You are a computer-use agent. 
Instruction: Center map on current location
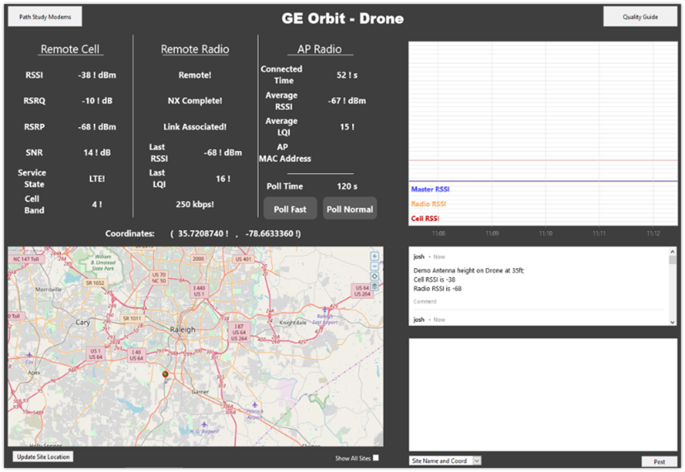pyautogui.click(x=374, y=276)
